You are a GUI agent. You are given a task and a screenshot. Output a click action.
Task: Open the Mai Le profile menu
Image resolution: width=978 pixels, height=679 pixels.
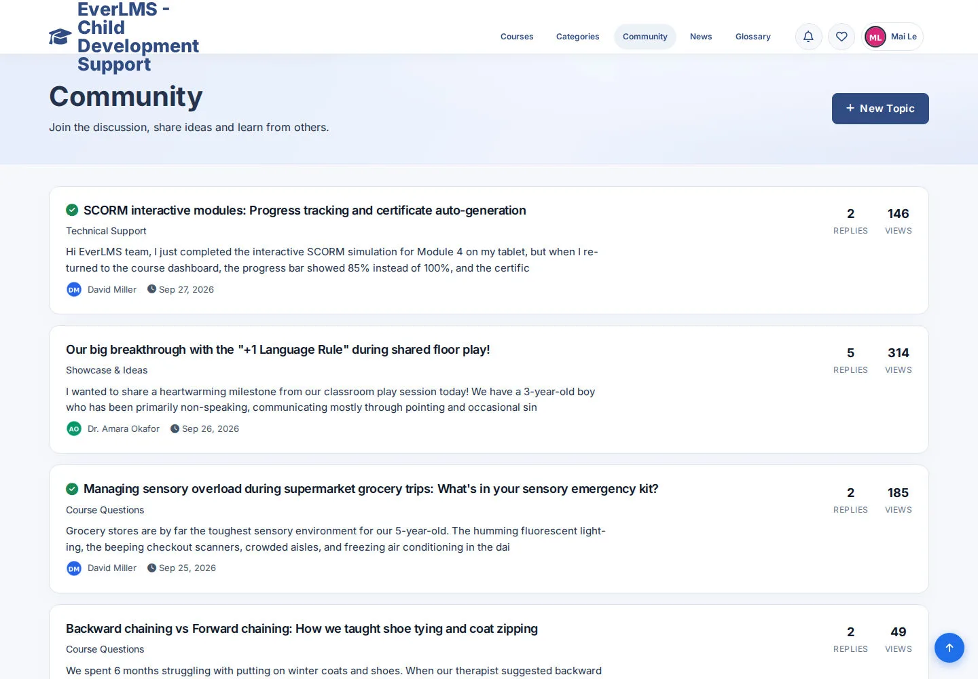[x=893, y=37]
